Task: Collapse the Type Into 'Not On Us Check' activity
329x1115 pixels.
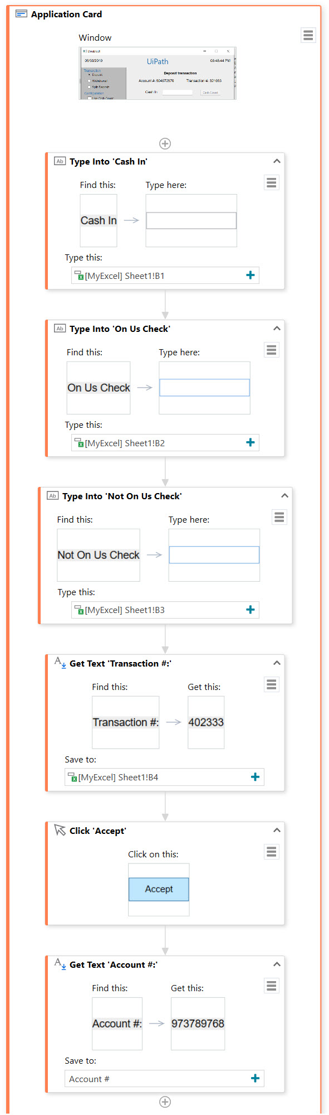Action: (284, 495)
